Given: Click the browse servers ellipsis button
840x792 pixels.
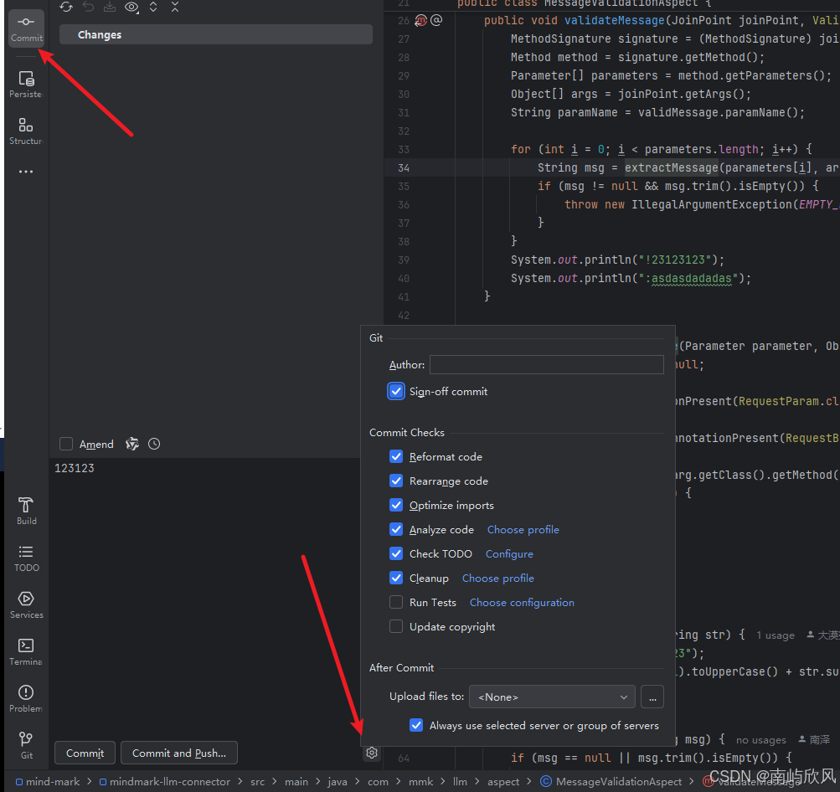Looking at the screenshot, I should [652, 697].
